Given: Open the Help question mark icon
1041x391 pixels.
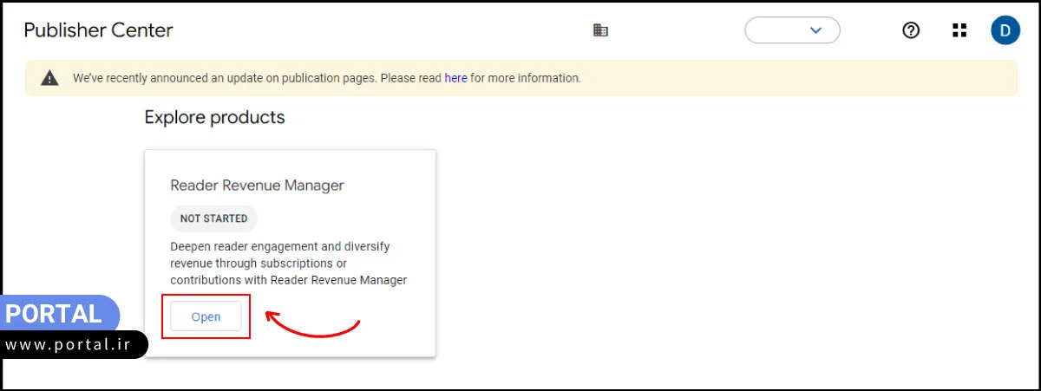Looking at the screenshot, I should pos(911,30).
